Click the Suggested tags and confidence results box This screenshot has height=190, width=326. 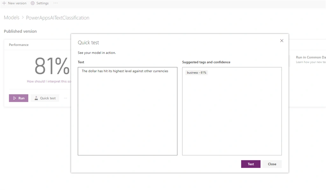[232, 111]
